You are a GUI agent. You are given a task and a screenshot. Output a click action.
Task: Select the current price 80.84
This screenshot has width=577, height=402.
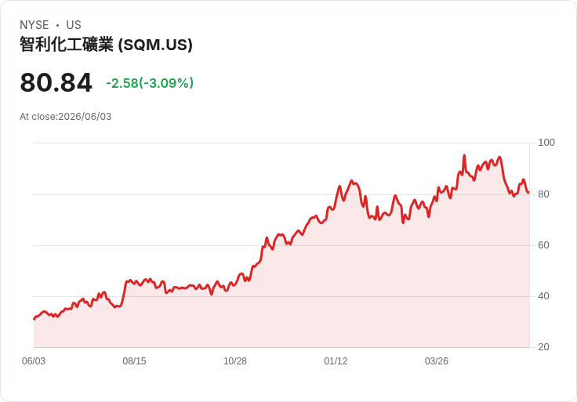56,82
